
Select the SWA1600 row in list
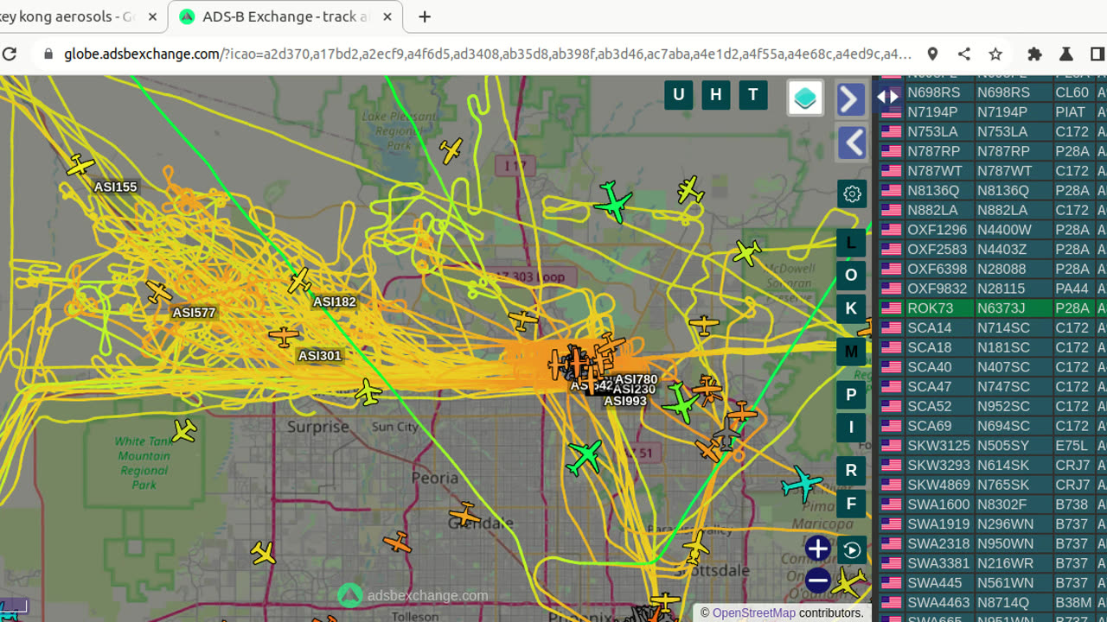(x=993, y=505)
